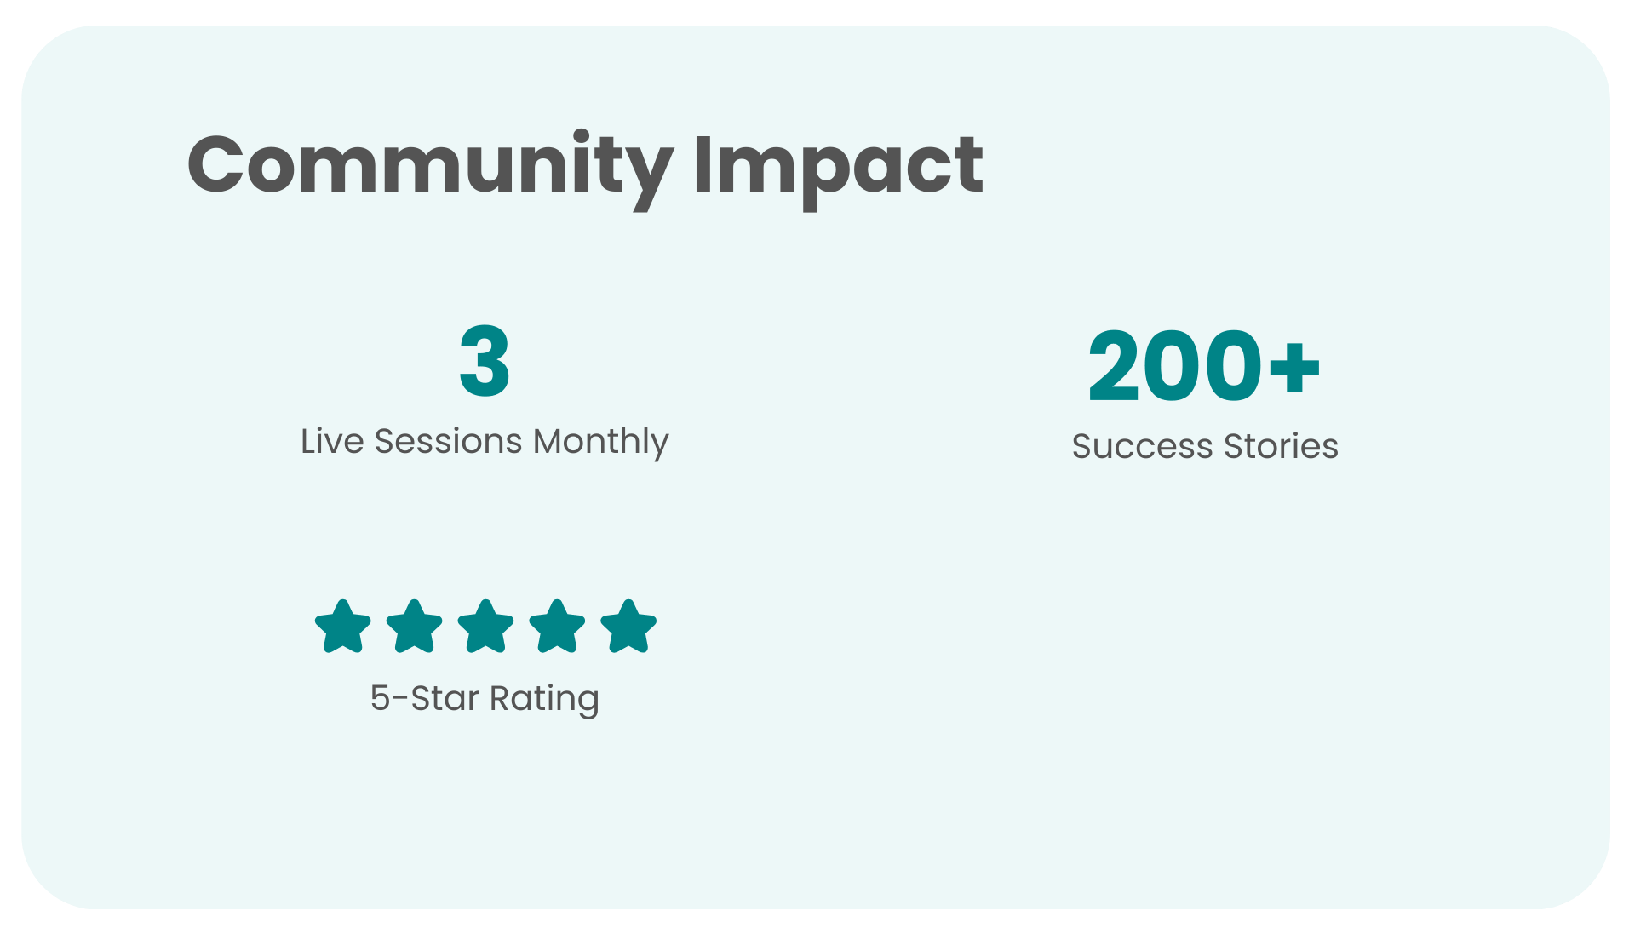Click the Community Impact heading
This screenshot has height=939, width=1629.
(x=586, y=169)
